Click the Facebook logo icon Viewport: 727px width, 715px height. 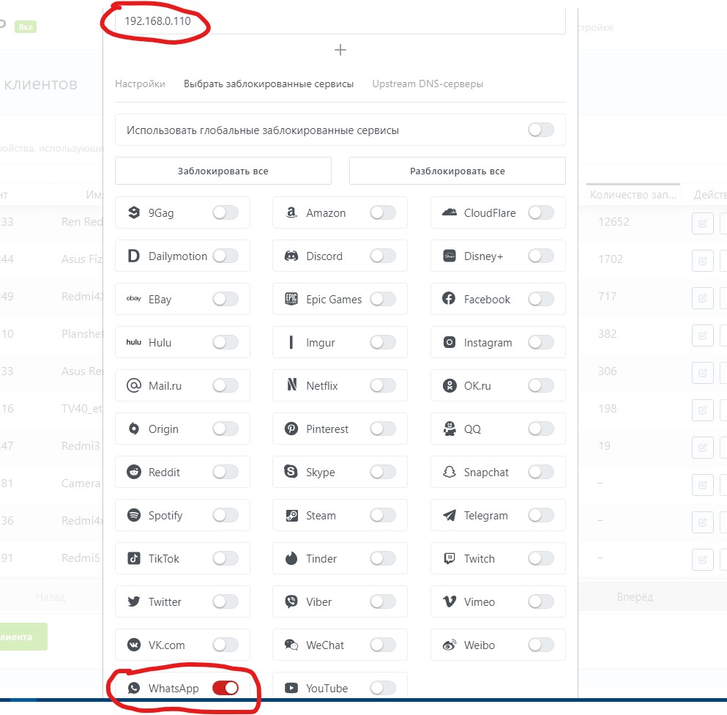click(x=449, y=298)
